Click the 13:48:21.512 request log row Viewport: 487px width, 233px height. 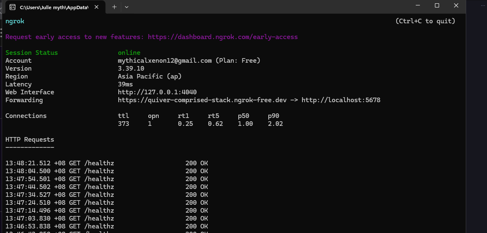click(x=107, y=163)
